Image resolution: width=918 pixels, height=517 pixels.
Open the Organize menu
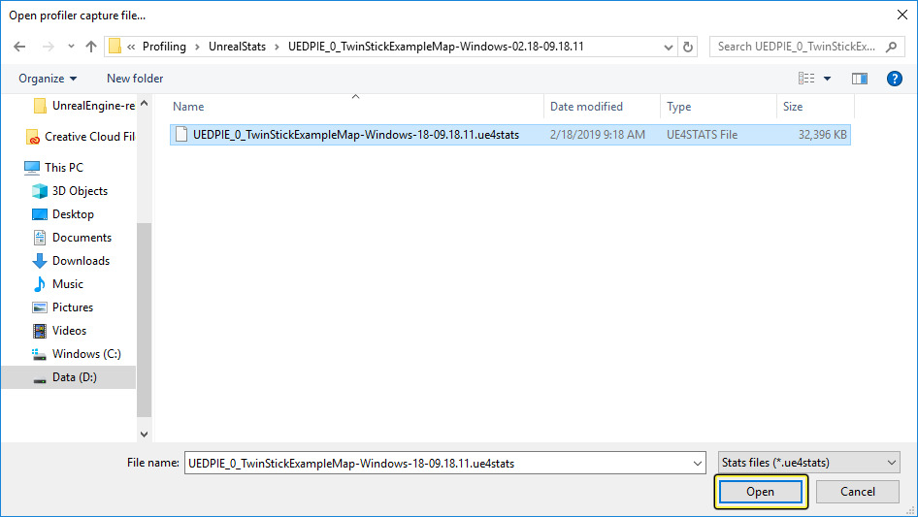48,79
